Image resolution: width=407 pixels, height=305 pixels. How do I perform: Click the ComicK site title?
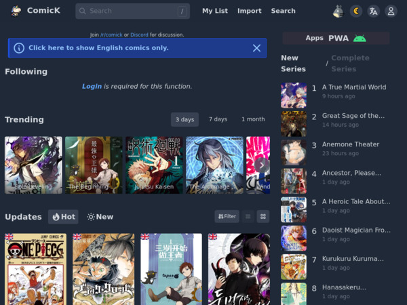tap(43, 10)
